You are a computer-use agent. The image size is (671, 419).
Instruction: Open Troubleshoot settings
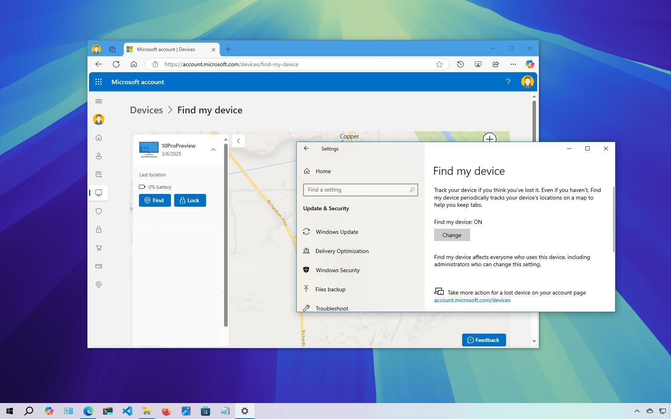(332, 308)
